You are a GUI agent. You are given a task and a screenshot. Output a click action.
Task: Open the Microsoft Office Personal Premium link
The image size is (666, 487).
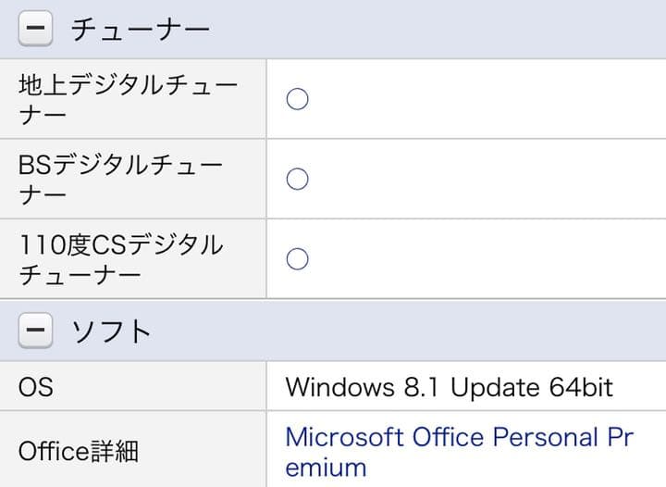[x=459, y=436]
